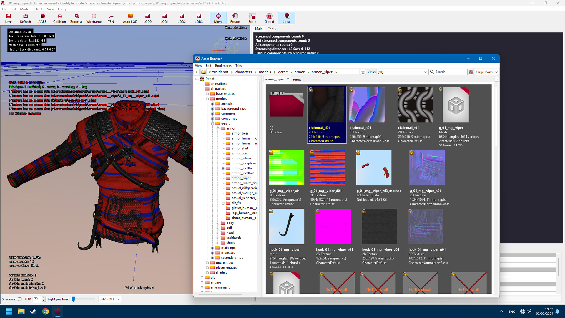Toggle AABB bounding box display
Screen dimensions: 565x318
[x=42, y=18]
